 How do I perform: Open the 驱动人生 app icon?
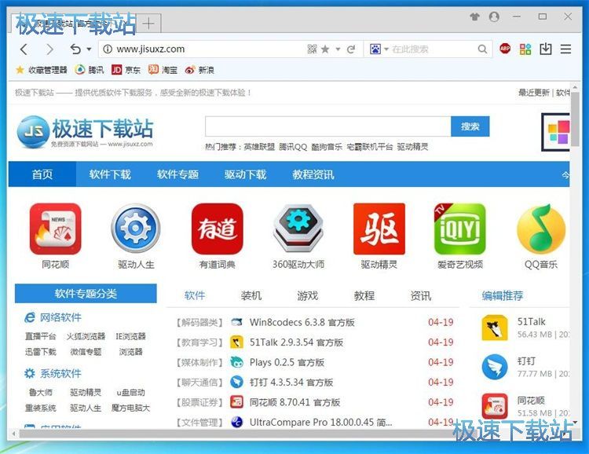[x=136, y=229]
